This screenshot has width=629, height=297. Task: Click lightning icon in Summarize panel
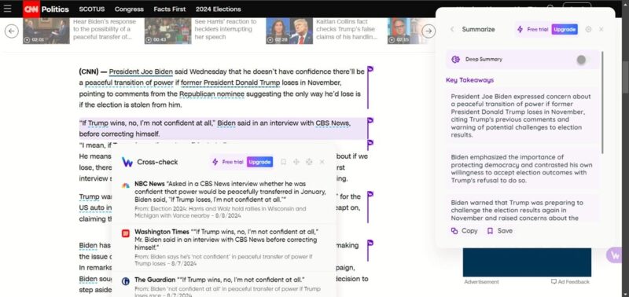pyautogui.click(x=520, y=29)
